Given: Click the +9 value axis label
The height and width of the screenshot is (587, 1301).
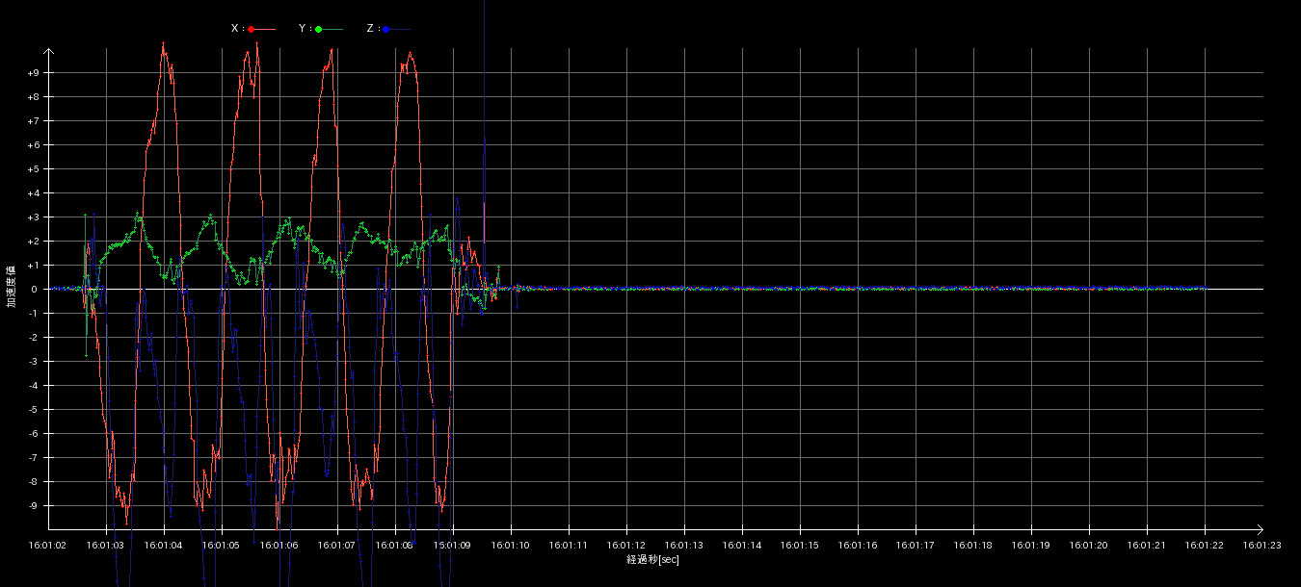Looking at the screenshot, I should [x=33, y=73].
